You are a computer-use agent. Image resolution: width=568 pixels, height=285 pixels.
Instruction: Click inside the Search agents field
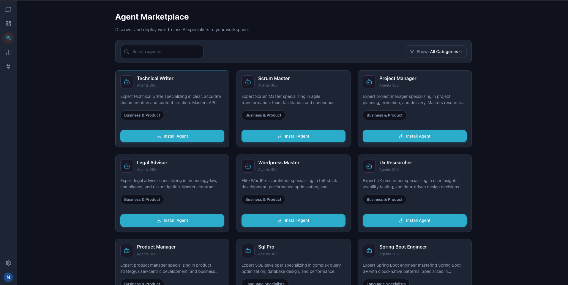coord(162,51)
